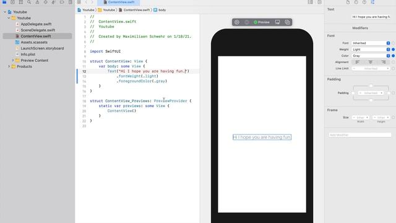This screenshot has height=223, width=396.
Task: Open the Frame Height combo box
Action: click(381, 117)
